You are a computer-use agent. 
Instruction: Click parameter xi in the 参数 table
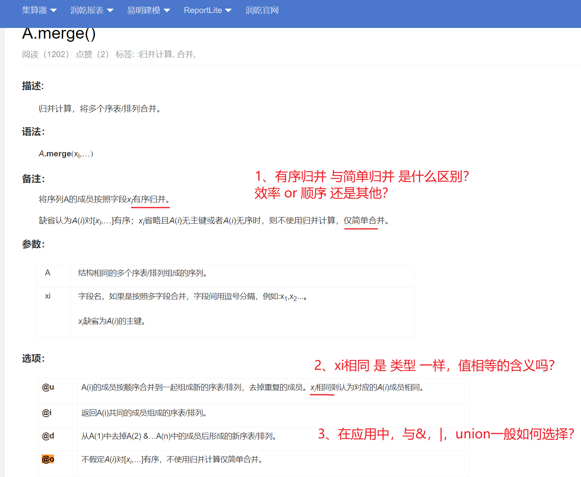pos(48,296)
